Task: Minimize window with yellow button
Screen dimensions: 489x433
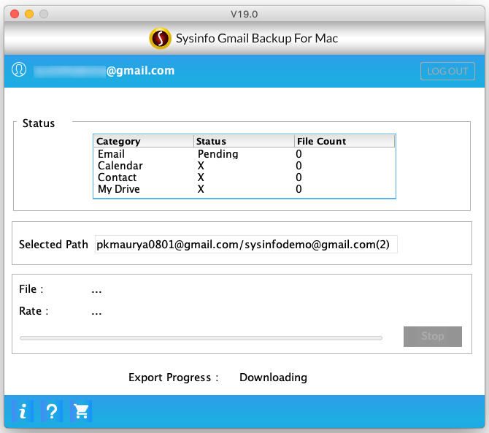Action: (x=29, y=14)
